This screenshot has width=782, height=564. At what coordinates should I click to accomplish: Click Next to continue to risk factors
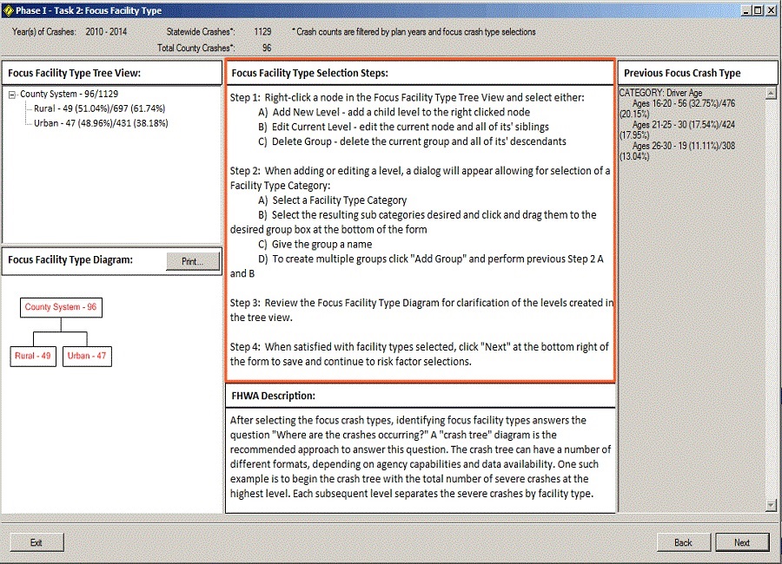[x=742, y=542]
